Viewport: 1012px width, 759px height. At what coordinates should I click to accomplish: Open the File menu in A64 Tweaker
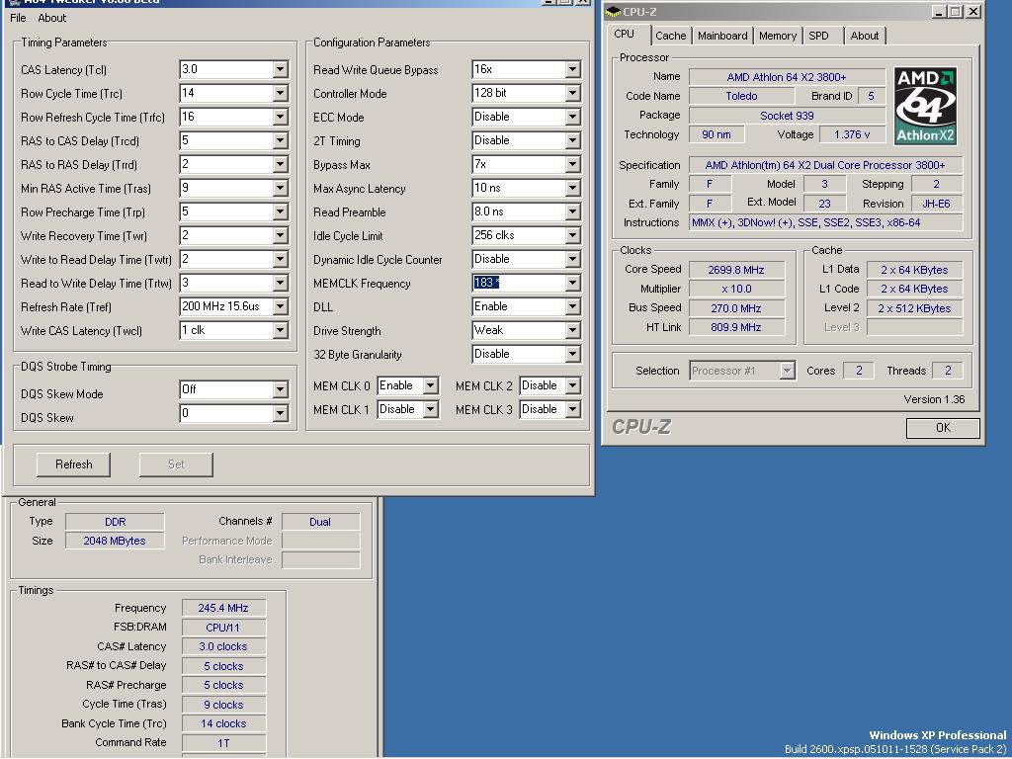pos(18,18)
